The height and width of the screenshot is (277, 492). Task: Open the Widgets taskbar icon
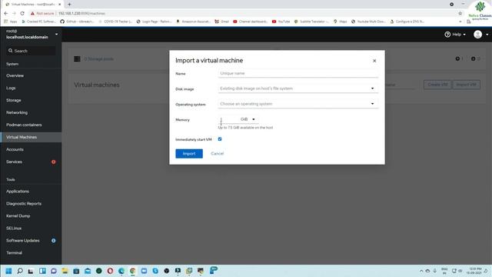pos(42,271)
